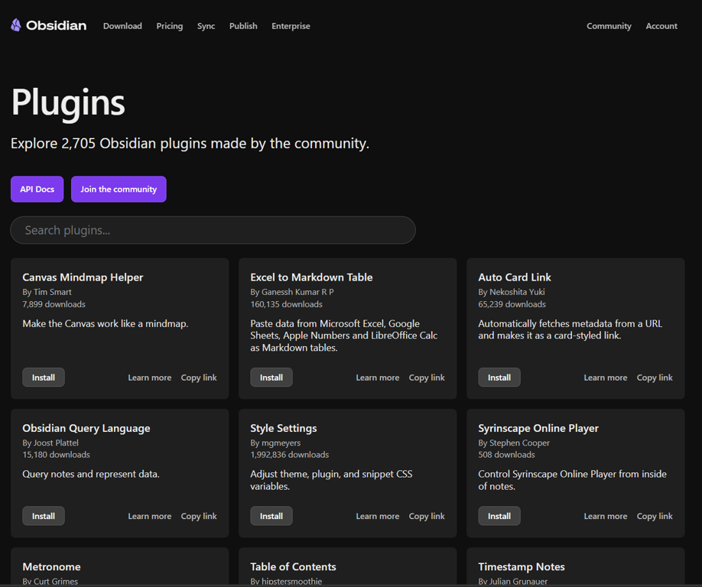The height and width of the screenshot is (587, 702).
Task: Click the 65,239 downloads count
Action: pos(512,304)
